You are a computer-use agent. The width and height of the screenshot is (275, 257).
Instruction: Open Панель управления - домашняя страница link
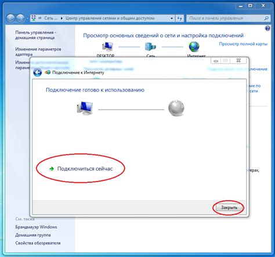35,35
